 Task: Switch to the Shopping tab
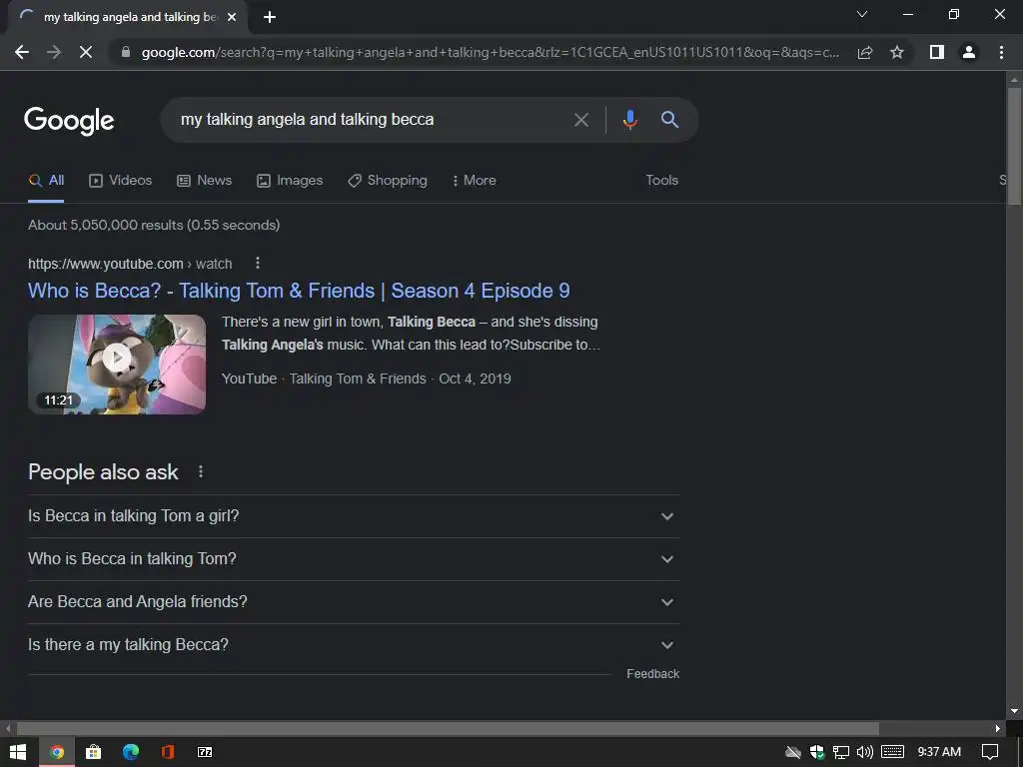click(x=388, y=181)
